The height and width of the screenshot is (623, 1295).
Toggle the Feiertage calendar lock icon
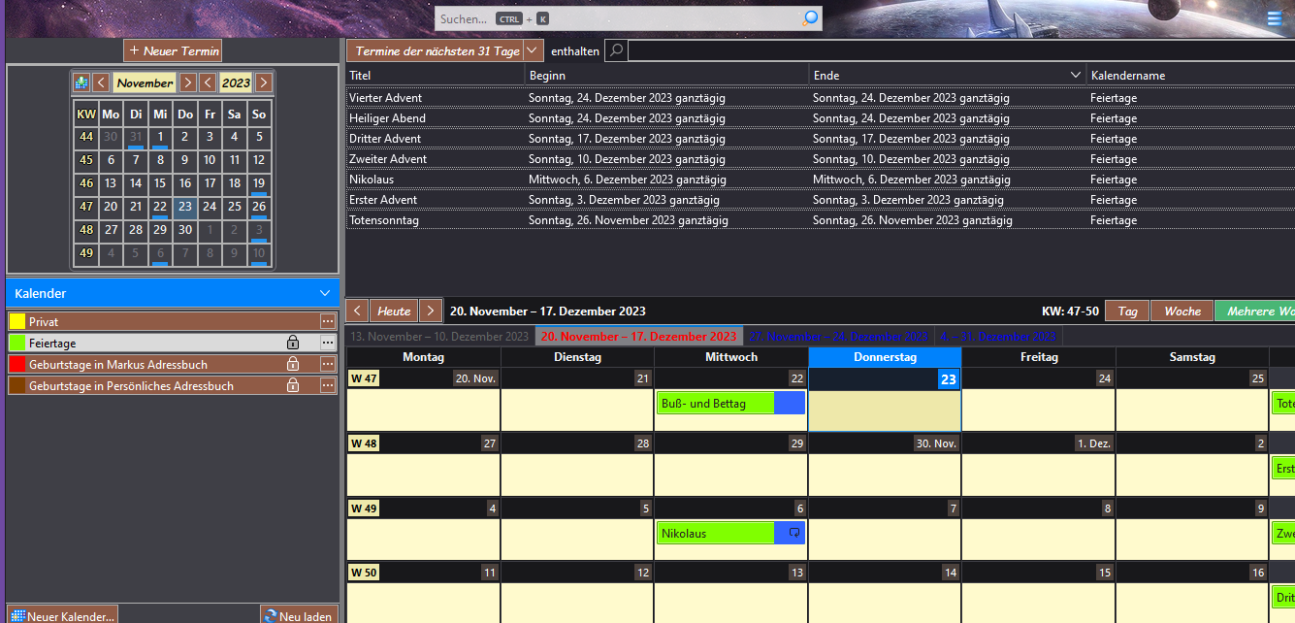(x=292, y=343)
